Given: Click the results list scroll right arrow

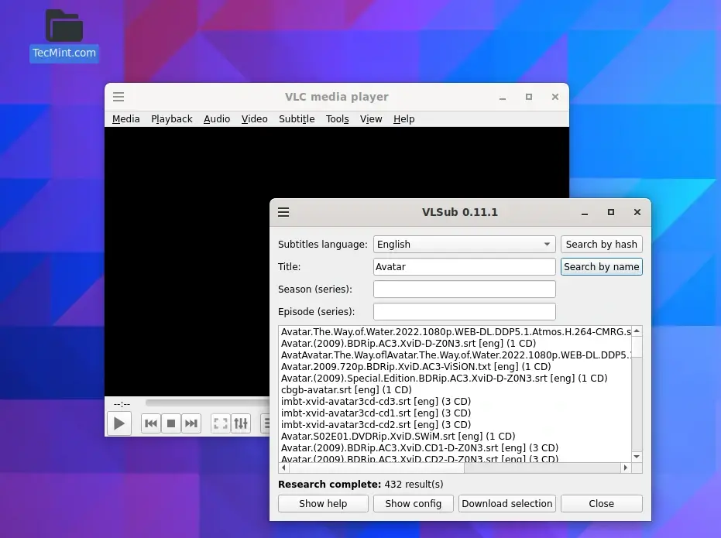Looking at the screenshot, I should 626,468.
